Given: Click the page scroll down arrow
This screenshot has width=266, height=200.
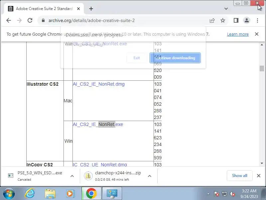Looking at the screenshot, I should coord(262,163).
